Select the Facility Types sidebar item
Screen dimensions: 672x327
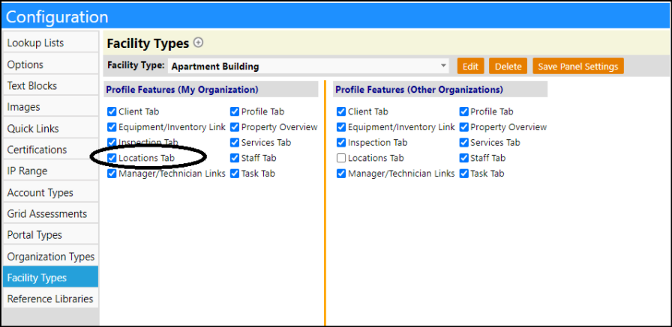point(50,278)
